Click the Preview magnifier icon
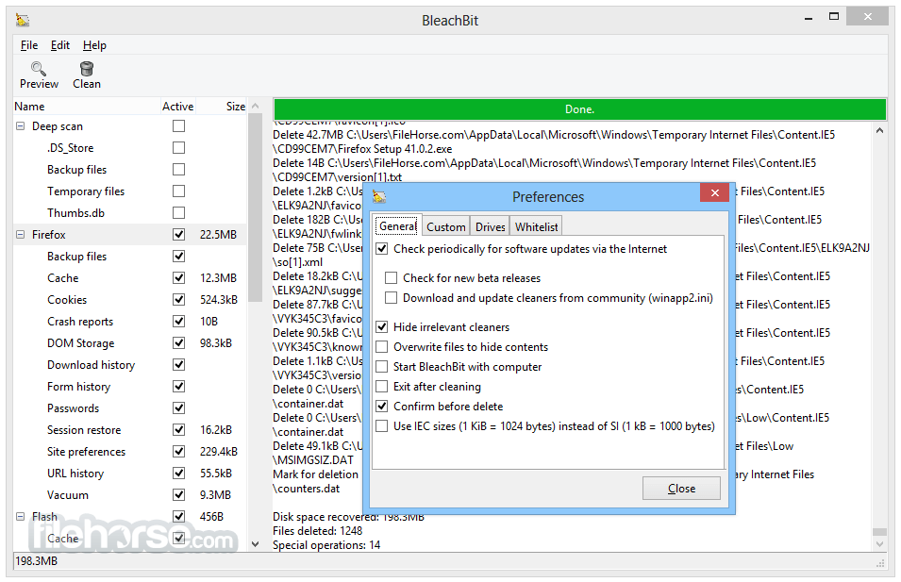 point(39,69)
